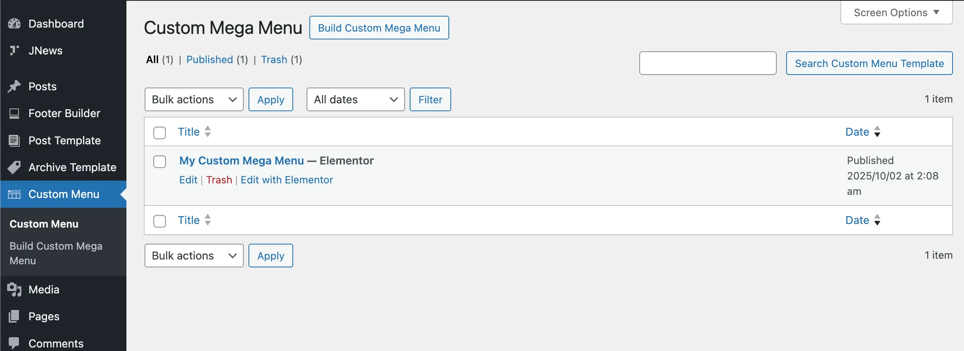The width and height of the screenshot is (964, 351).
Task: Click the Footer Builder icon
Action: tap(14, 114)
